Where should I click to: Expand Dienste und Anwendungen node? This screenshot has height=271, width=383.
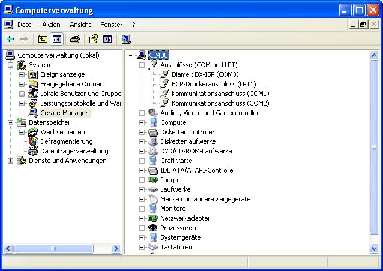click(10, 161)
